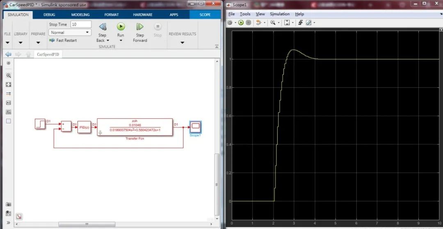Switch to the APPS tab
This screenshot has width=443, height=229.
[174, 15]
